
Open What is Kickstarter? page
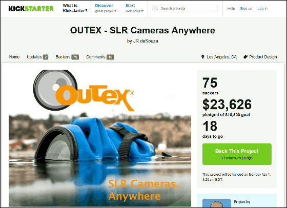[x=75, y=8]
